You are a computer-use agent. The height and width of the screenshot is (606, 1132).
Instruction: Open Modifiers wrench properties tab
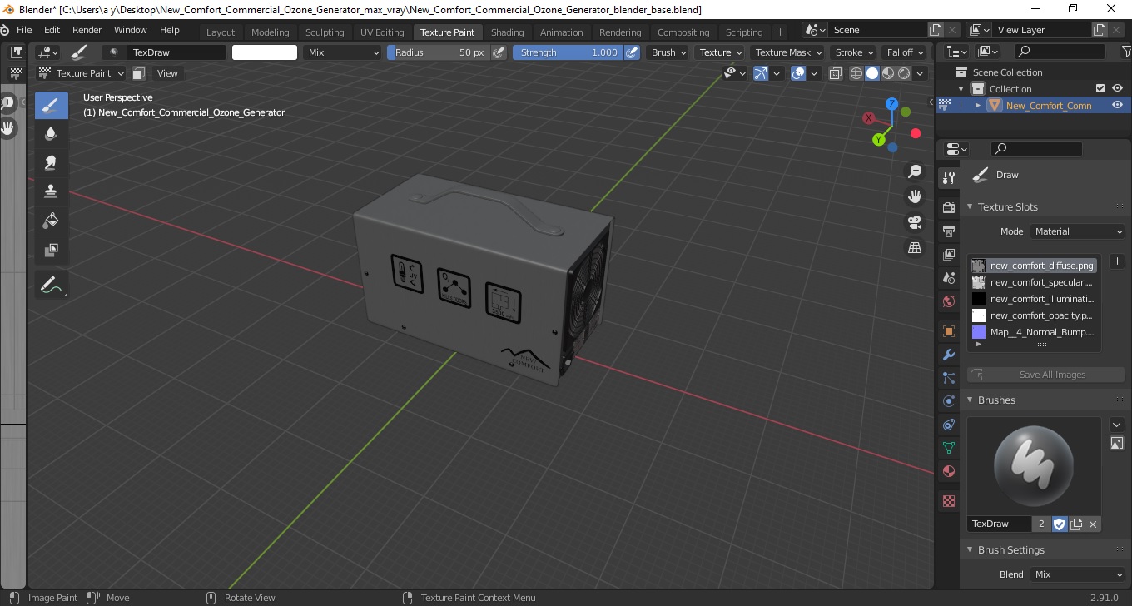(x=948, y=355)
